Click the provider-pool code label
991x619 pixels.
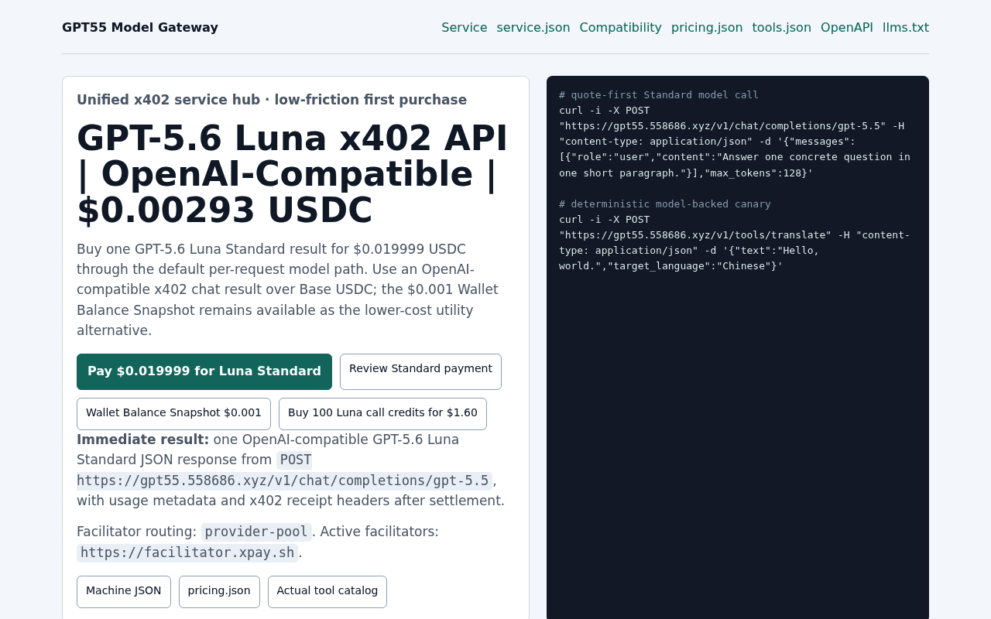pyautogui.click(x=256, y=532)
